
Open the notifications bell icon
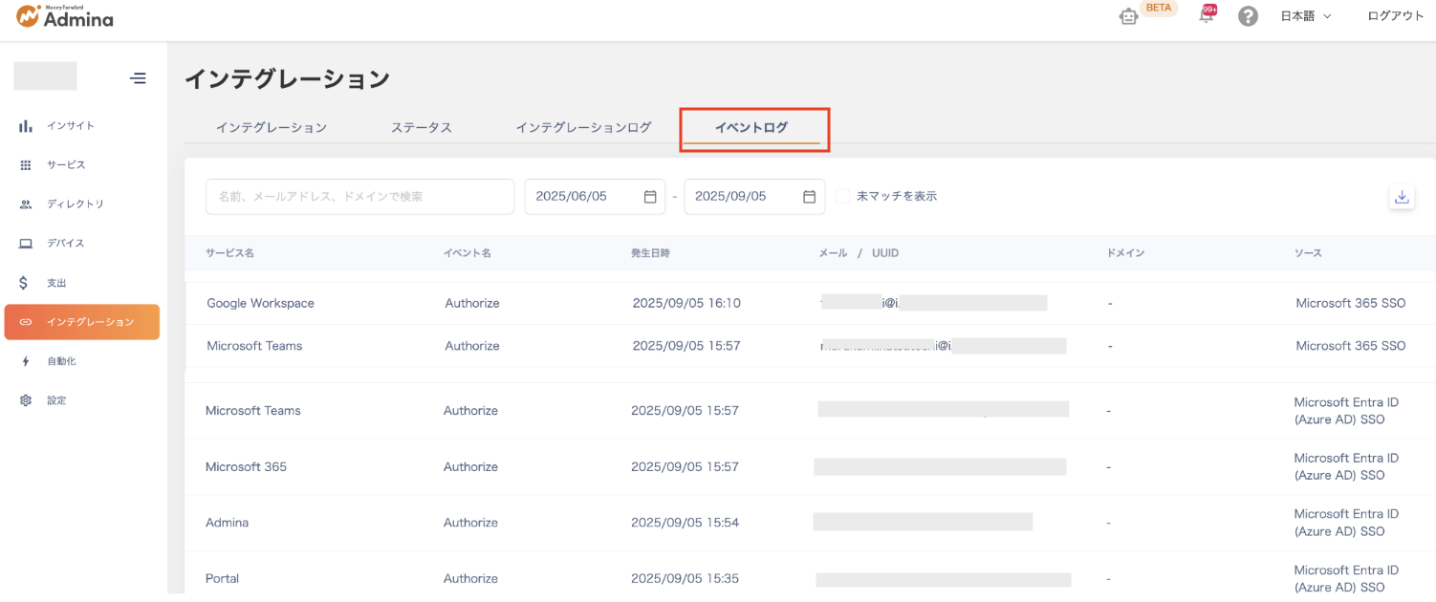[x=1206, y=16]
